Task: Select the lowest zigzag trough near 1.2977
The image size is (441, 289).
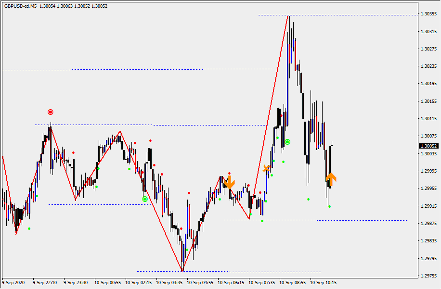Action: coord(182,271)
